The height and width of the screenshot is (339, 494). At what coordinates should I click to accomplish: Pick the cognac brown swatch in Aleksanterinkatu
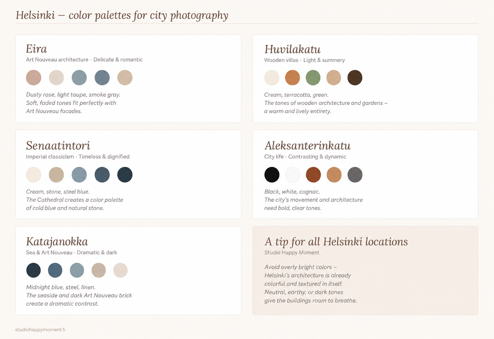tap(313, 174)
